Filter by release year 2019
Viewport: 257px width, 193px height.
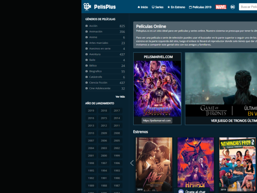pyautogui.click(x=91, y=111)
